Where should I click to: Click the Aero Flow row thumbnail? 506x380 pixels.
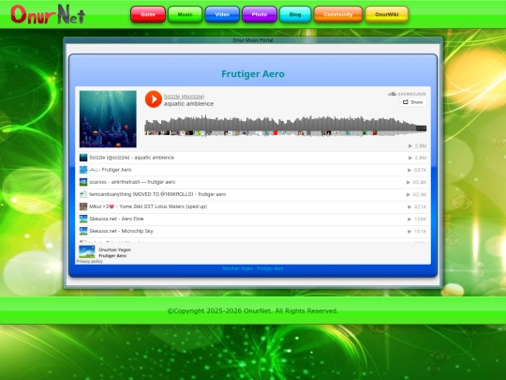click(x=83, y=219)
